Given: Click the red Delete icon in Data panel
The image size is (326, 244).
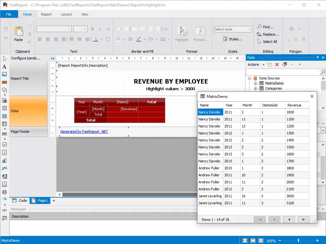Looking at the screenshot, I should click(277, 64).
